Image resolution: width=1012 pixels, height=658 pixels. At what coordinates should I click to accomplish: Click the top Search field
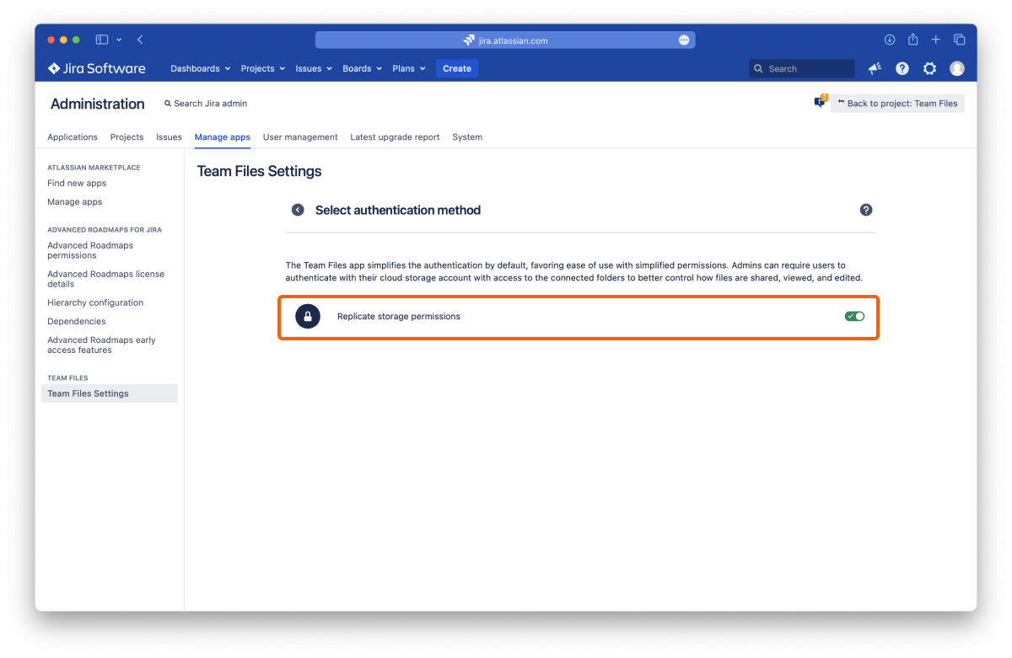802,68
